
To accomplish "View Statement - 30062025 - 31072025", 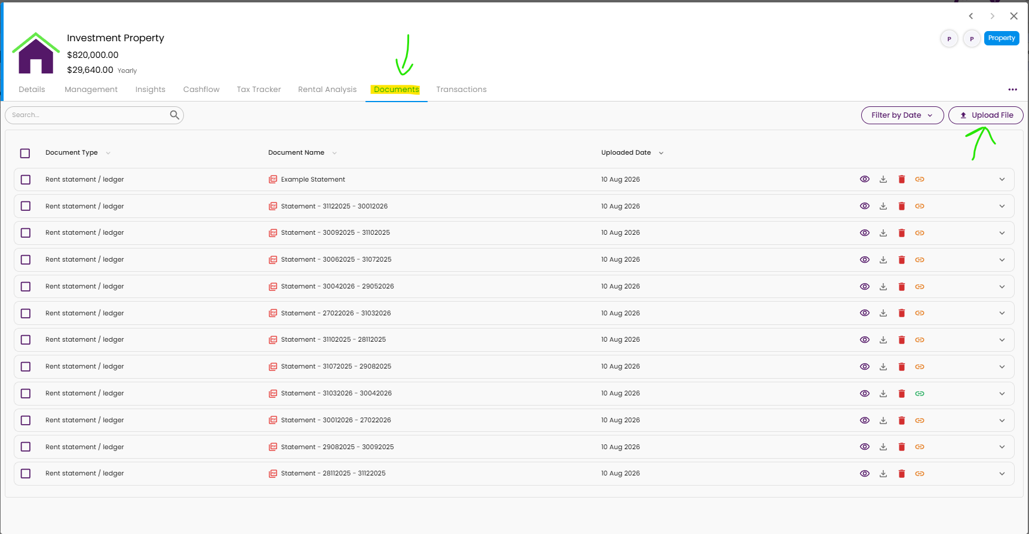I will coord(864,260).
